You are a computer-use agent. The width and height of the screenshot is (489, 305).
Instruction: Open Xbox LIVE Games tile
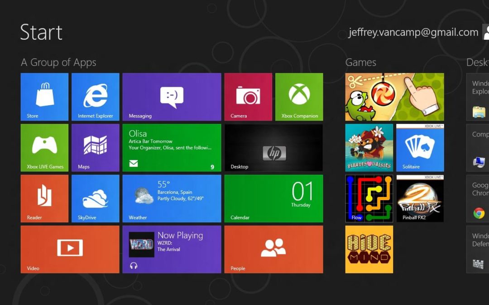point(44,147)
